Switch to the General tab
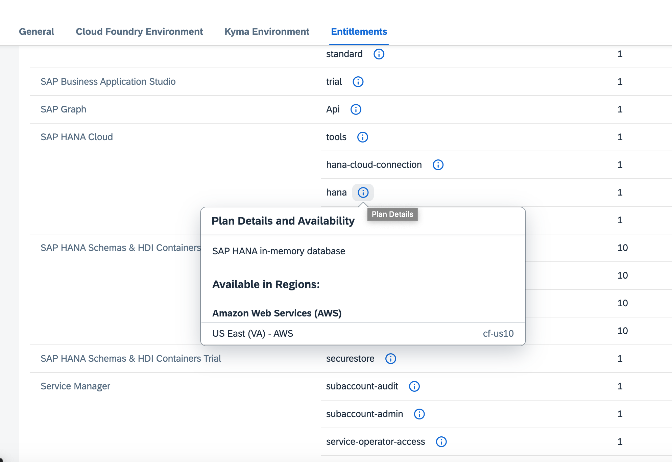 37,31
